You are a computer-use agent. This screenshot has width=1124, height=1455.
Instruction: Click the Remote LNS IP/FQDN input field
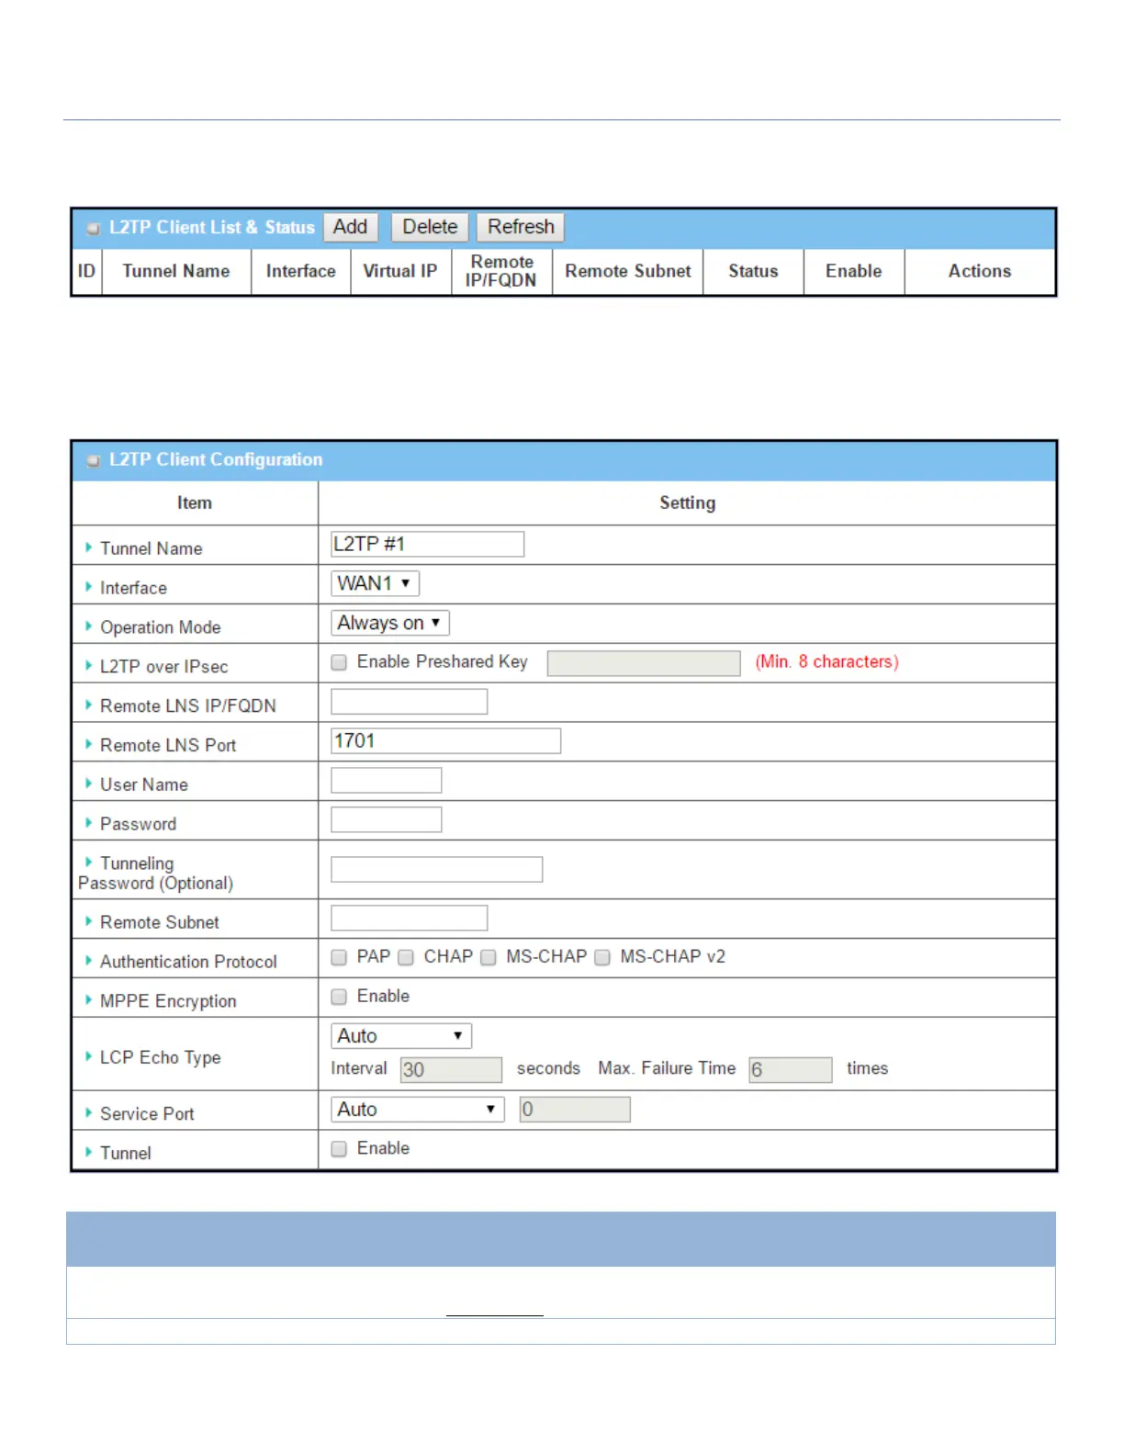410,702
